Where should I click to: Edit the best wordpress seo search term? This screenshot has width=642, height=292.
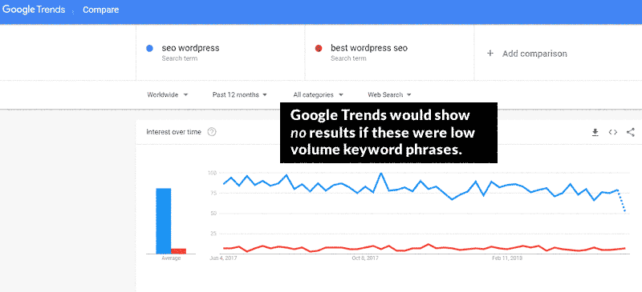coord(369,48)
